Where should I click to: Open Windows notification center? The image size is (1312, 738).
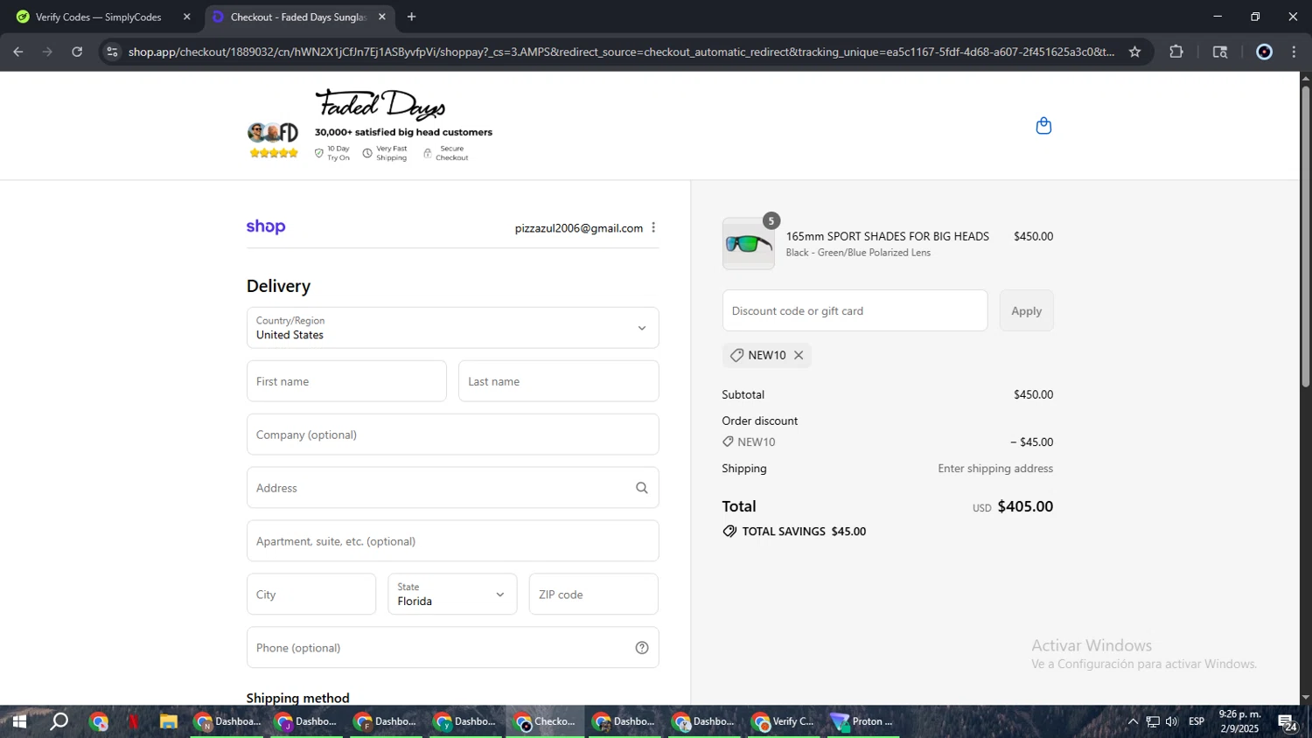click(1288, 722)
